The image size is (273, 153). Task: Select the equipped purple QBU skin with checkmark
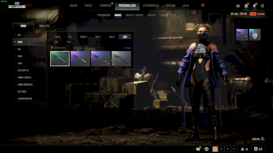pos(101,58)
